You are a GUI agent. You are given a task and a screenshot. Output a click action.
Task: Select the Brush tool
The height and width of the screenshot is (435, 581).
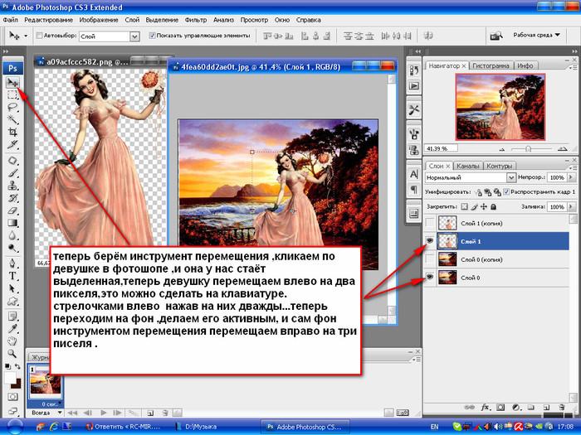coord(13,173)
